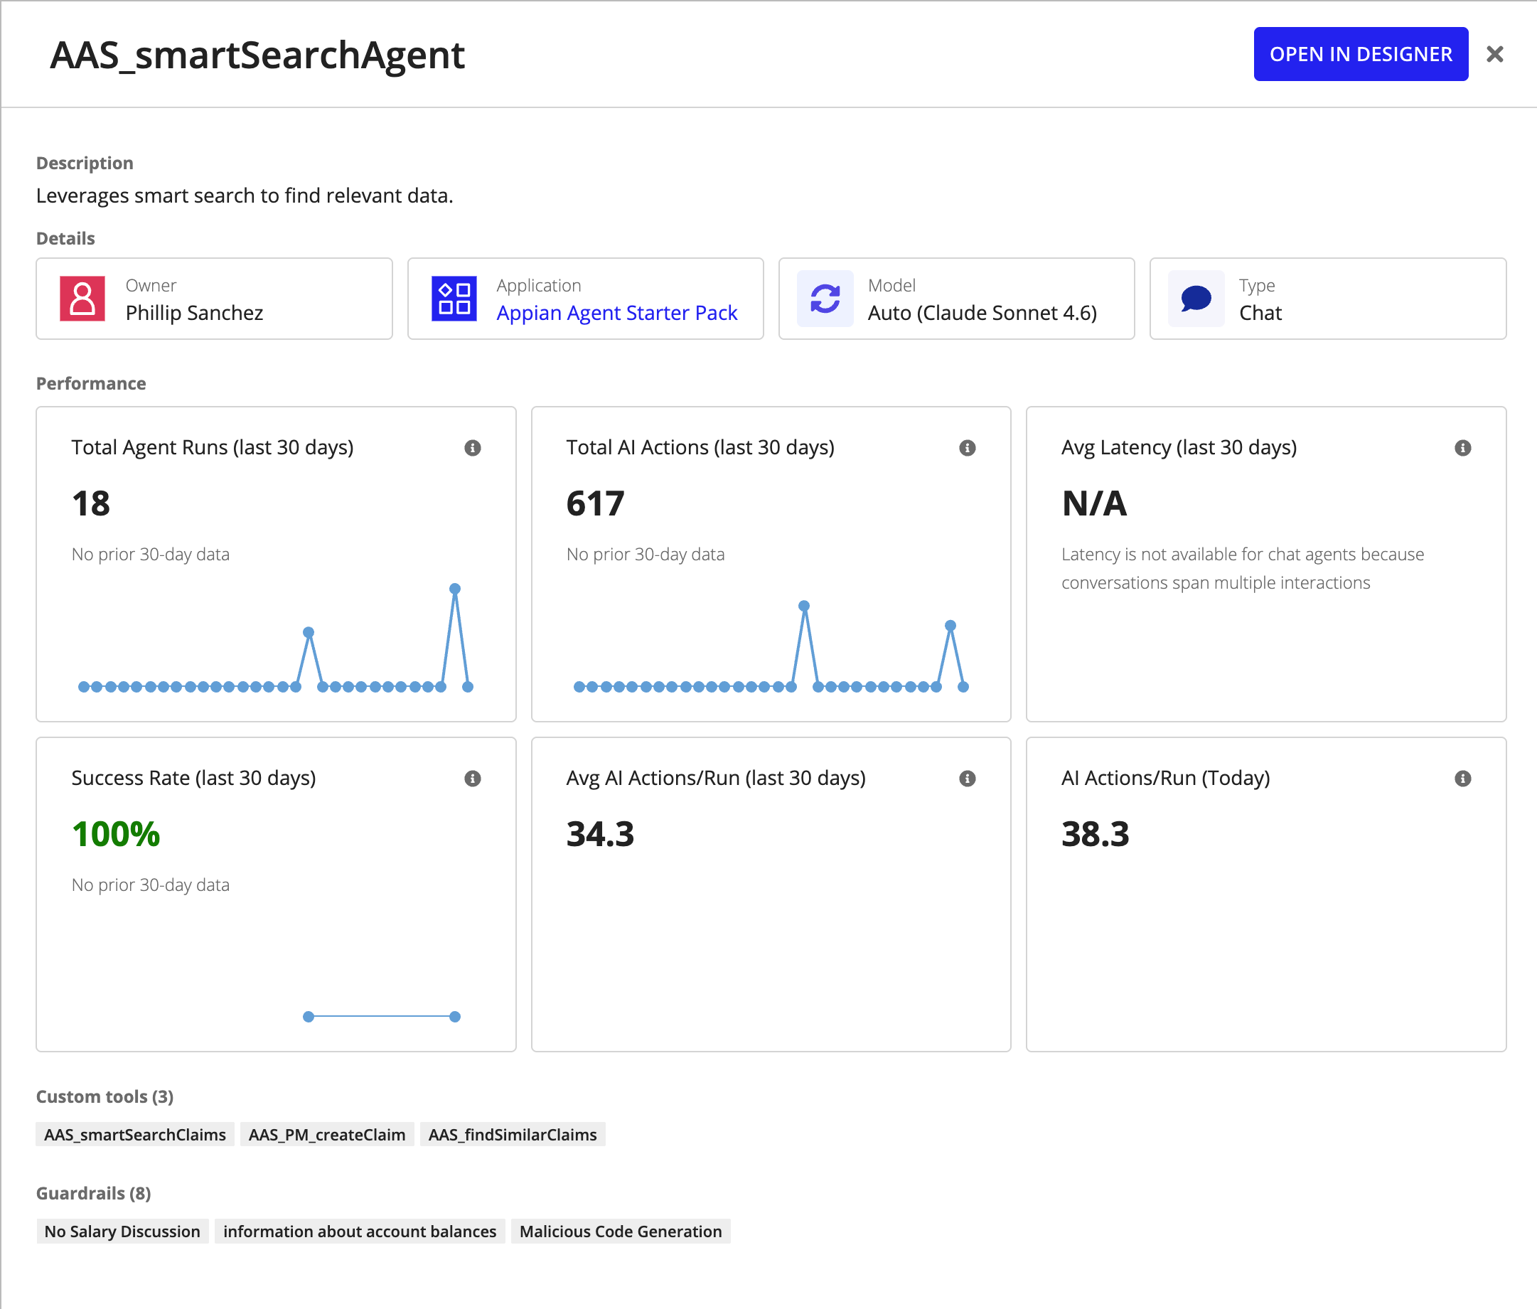This screenshot has width=1537, height=1309.
Task: Click the Phillip Sanchez owner name
Action: tap(194, 312)
